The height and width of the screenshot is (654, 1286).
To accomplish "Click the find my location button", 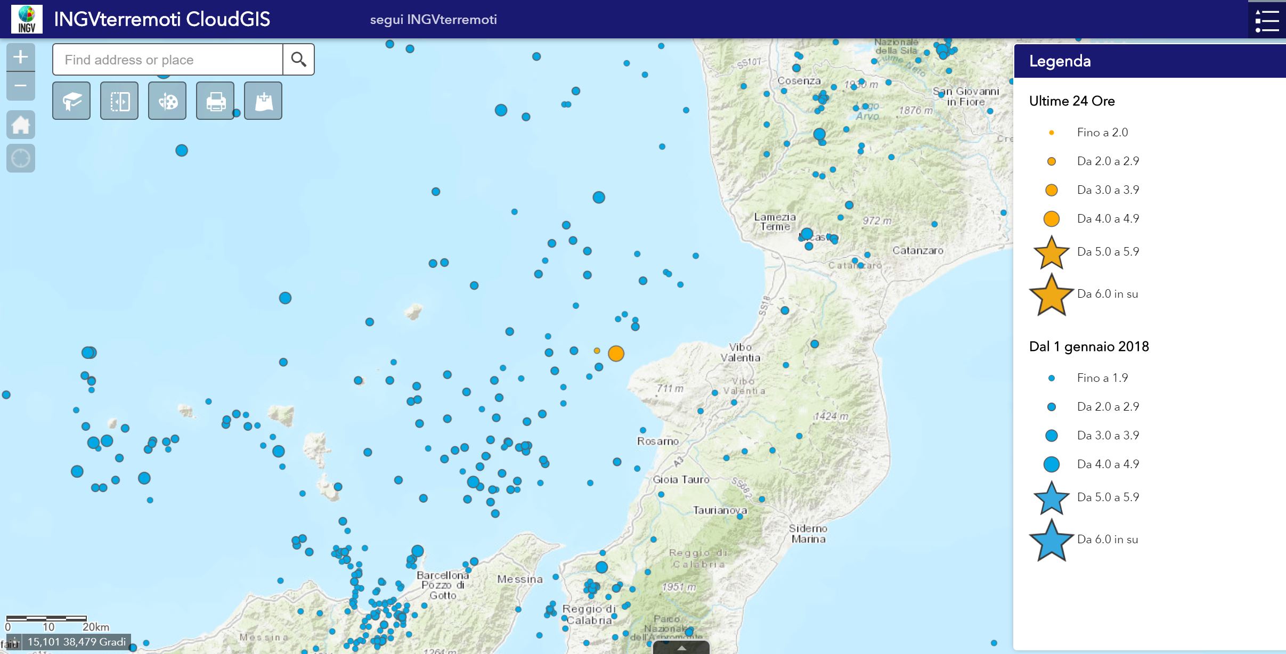I will [x=20, y=158].
